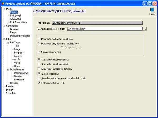Select Video file type filter

point(17,63)
